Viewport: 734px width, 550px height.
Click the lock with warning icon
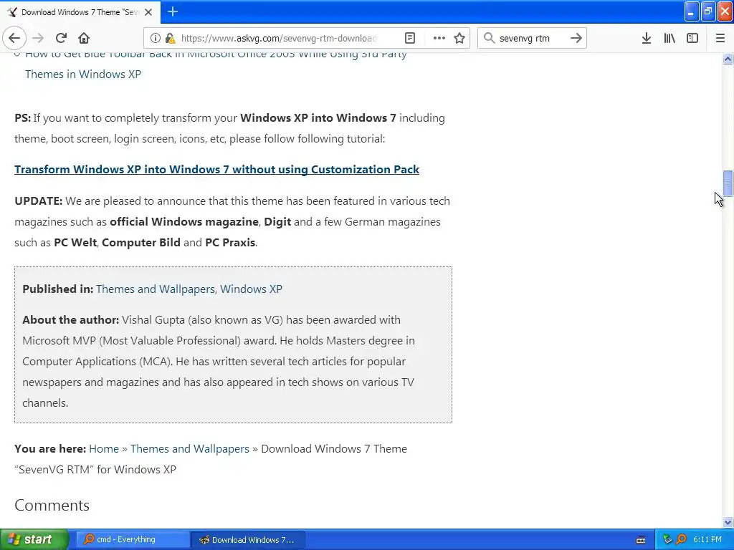pyautogui.click(x=171, y=39)
